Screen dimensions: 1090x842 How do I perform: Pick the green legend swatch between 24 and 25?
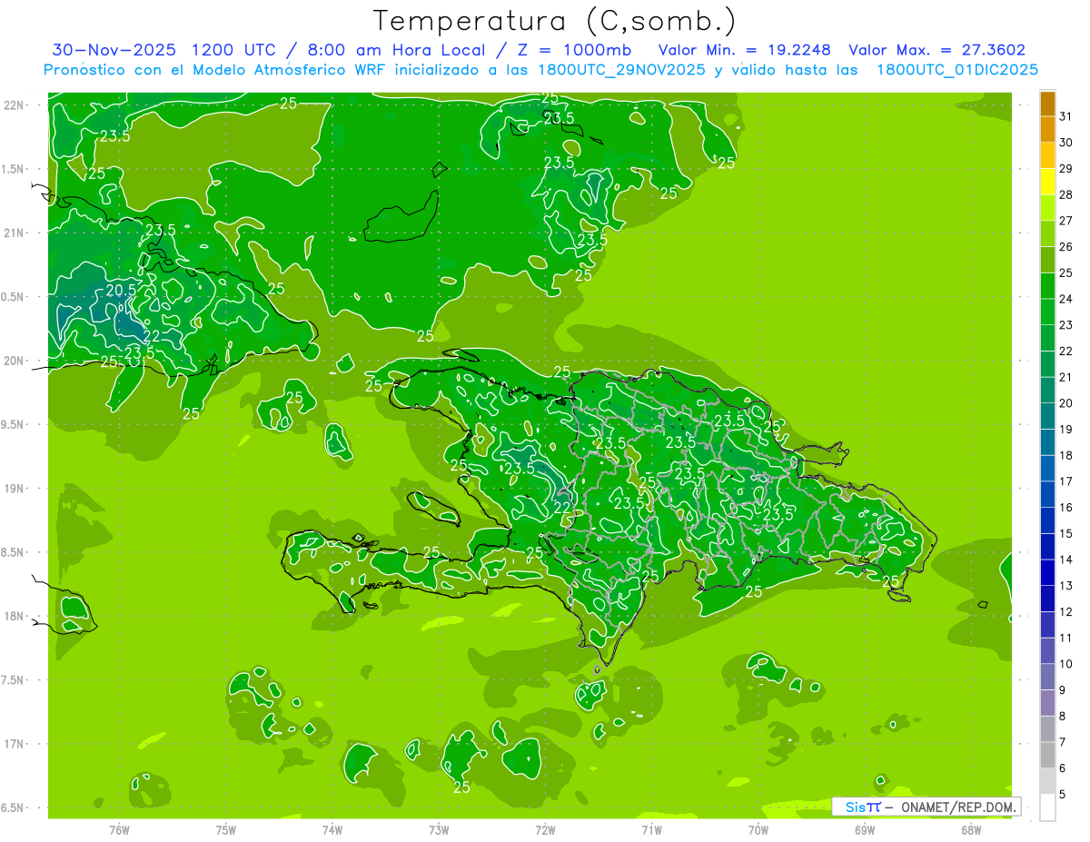coord(1047,286)
